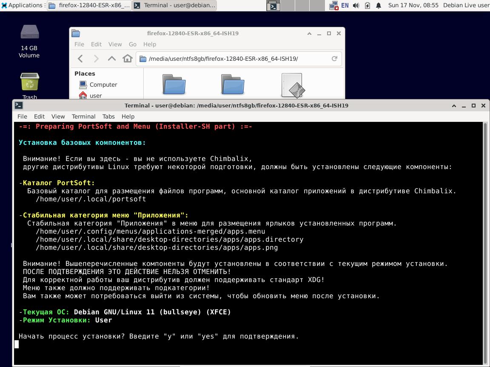Select the first workspace with terminal icon
This screenshot has width=490, height=367.
pos(273,6)
